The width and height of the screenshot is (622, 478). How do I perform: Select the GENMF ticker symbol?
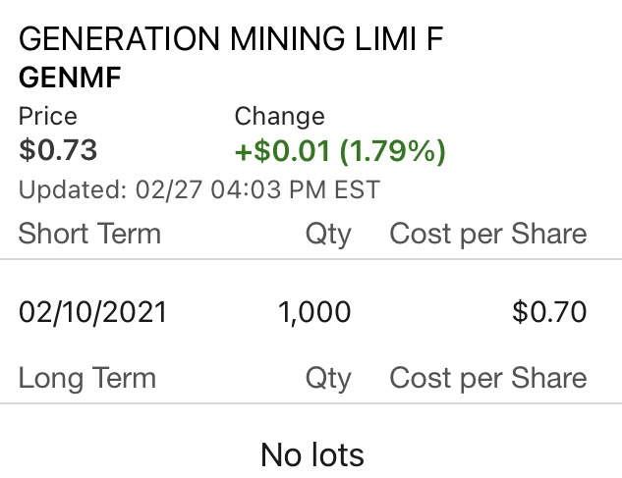tap(70, 79)
